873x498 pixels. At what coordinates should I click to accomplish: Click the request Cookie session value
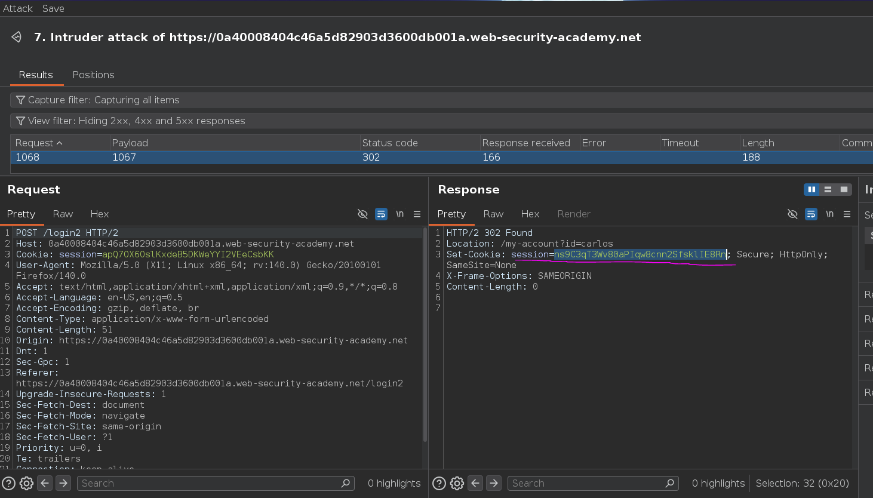(x=188, y=254)
